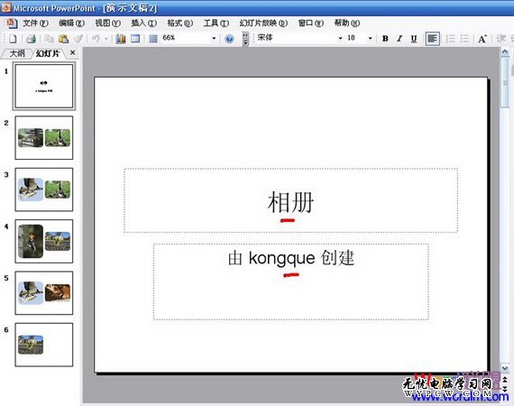Open the font name 宋体 dropdown

[x=340, y=39]
